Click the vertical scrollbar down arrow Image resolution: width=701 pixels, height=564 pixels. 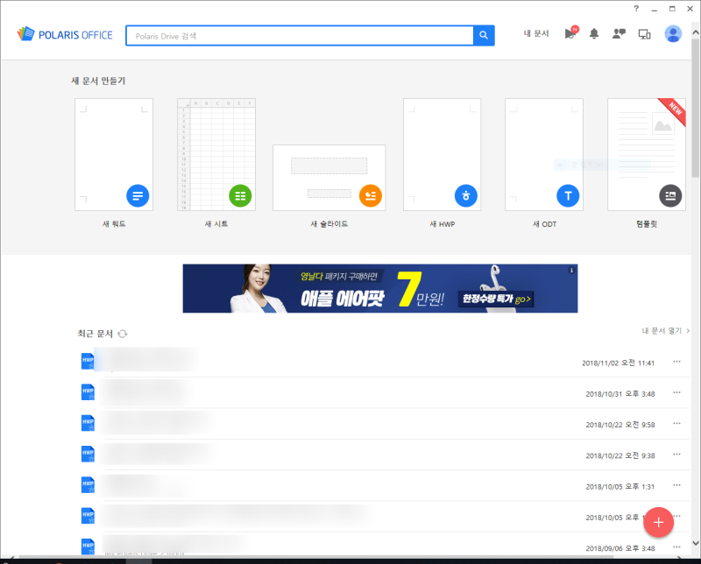(696, 543)
